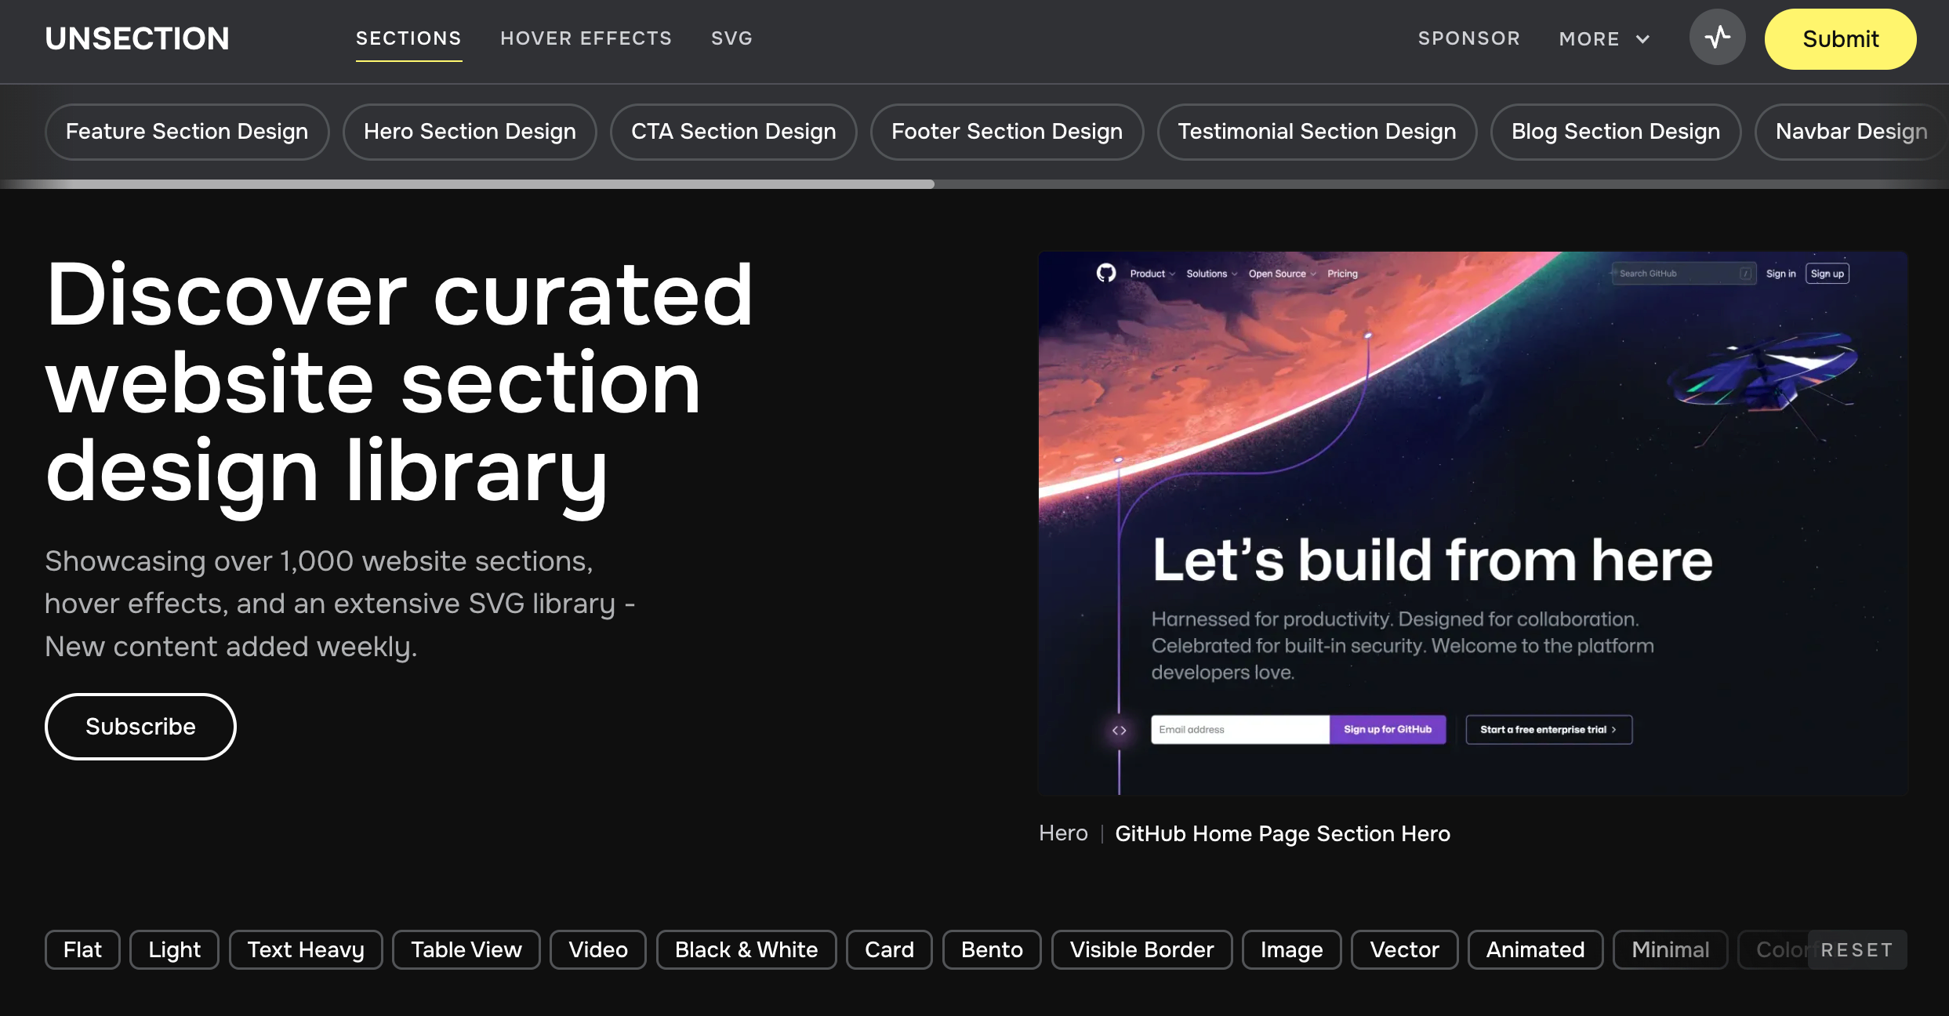Toggle the Minimal filter
This screenshot has height=1016, width=1949.
(x=1669, y=949)
